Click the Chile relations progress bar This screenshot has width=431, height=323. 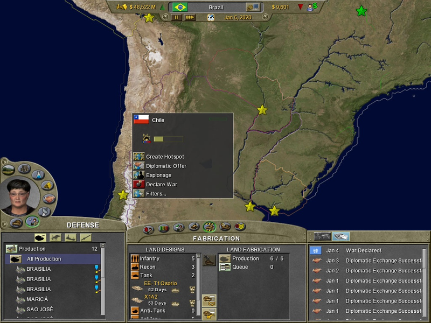click(x=168, y=139)
